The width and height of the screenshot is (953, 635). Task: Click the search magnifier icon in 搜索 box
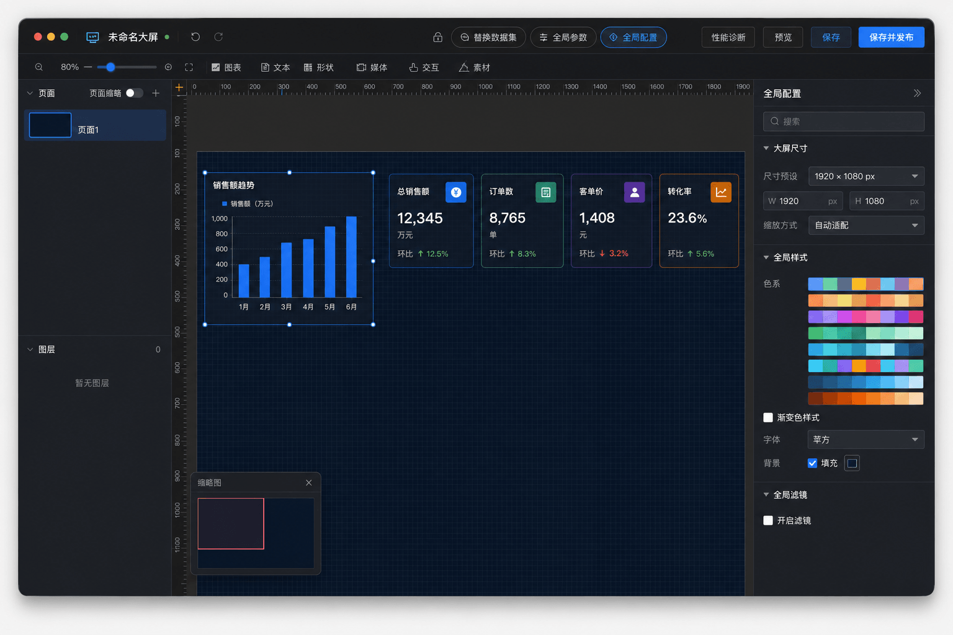775,122
